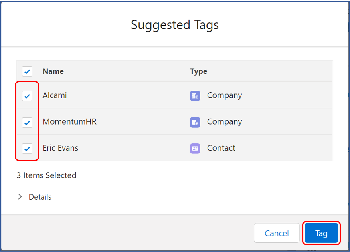Click the Tag button
350x252 pixels.
(321, 233)
